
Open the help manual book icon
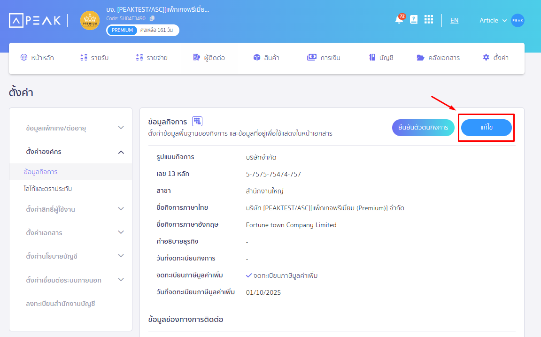click(x=414, y=20)
